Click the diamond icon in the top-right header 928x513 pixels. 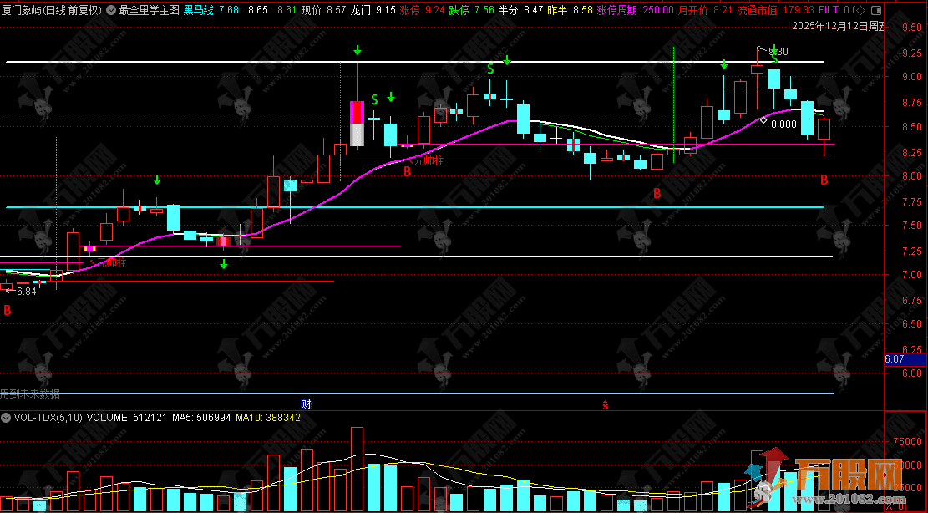862,11
